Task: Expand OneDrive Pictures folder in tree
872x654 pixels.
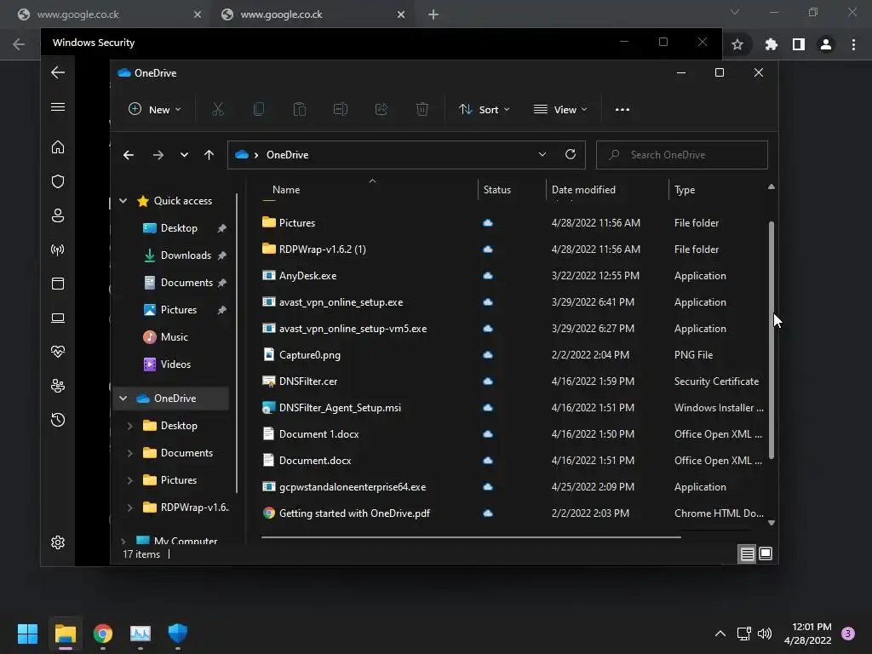Action: click(x=129, y=480)
